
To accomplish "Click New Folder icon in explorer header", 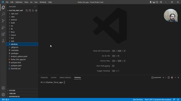I will click(x=30, y=11).
